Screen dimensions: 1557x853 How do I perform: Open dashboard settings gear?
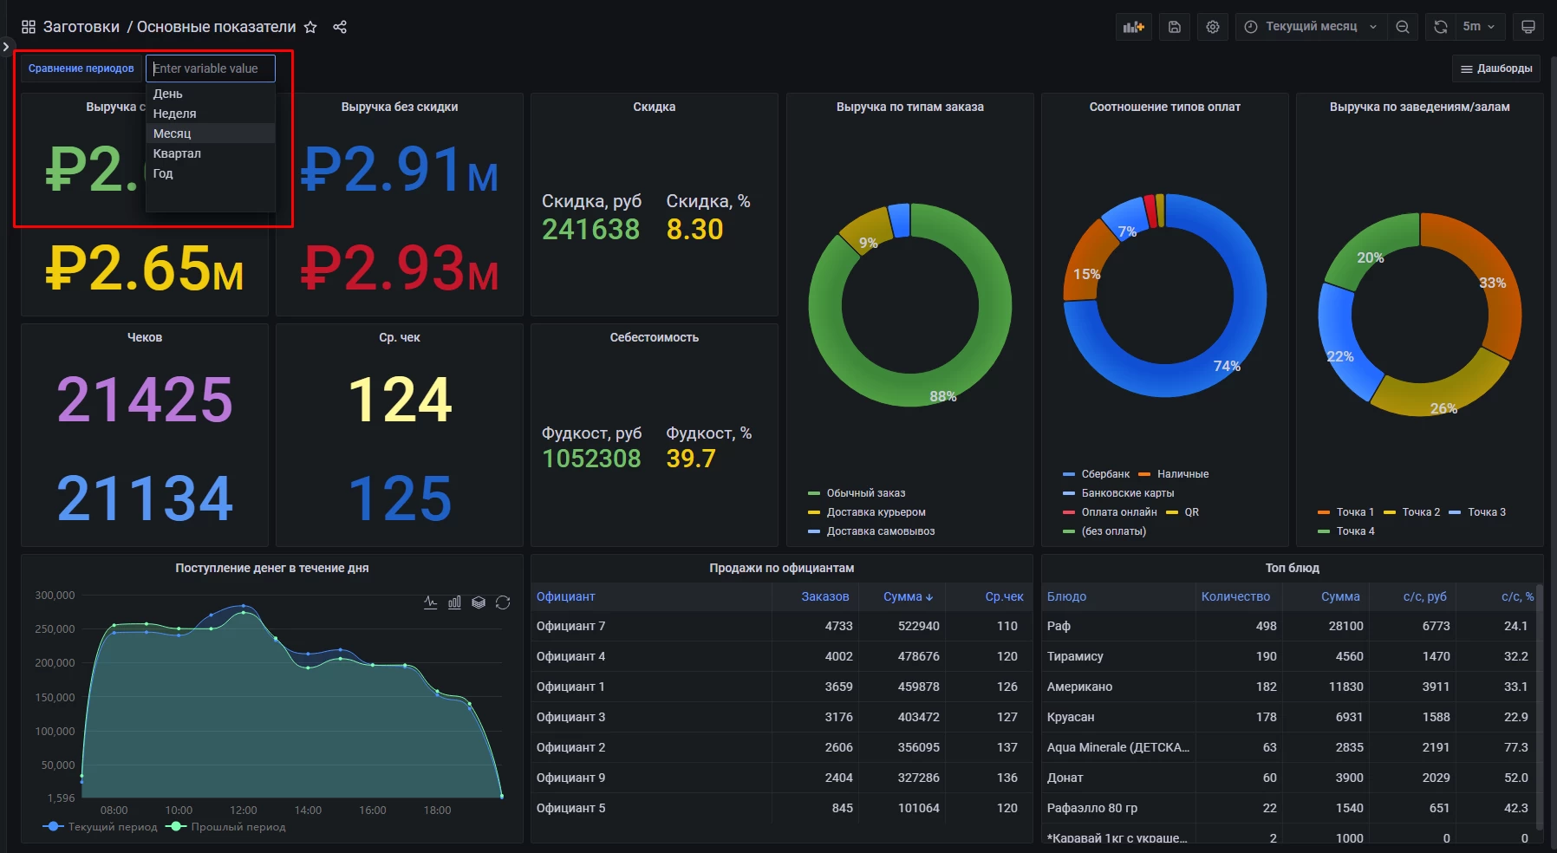point(1212,27)
